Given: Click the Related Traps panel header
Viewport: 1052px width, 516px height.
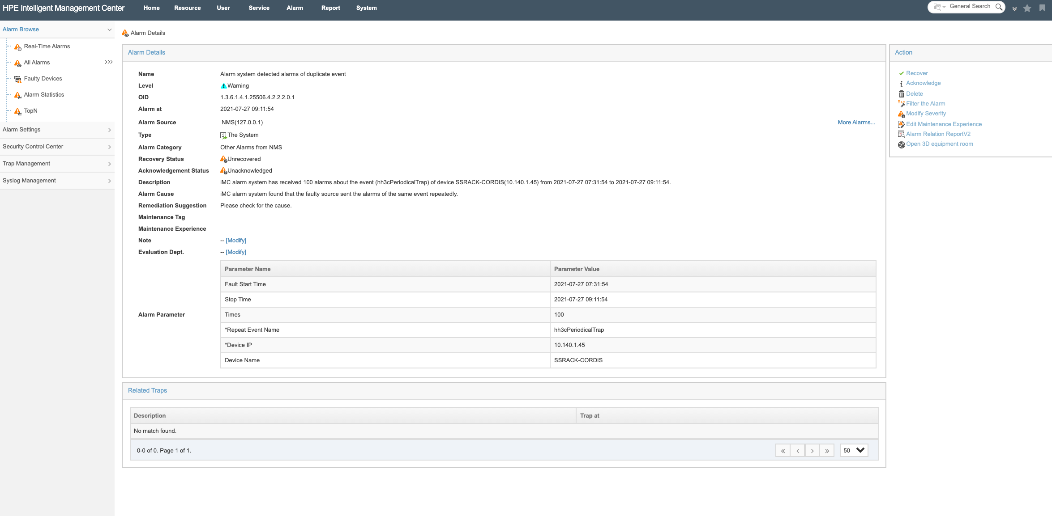Looking at the screenshot, I should coord(504,391).
